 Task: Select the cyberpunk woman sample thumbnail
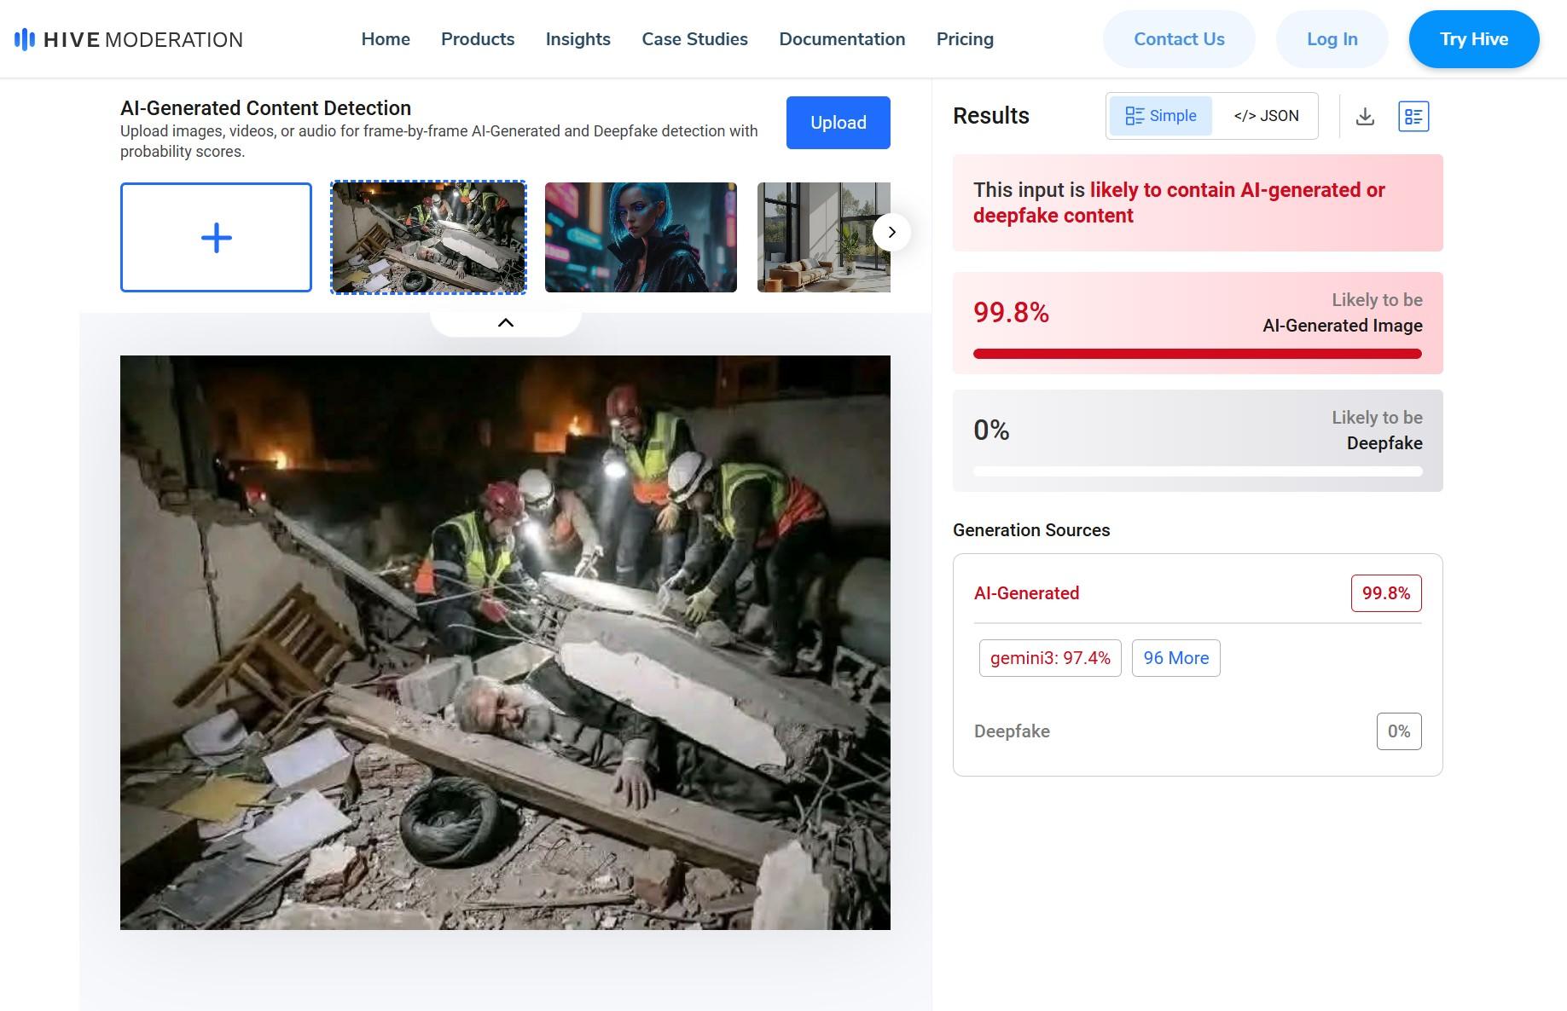pyautogui.click(x=641, y=237)
